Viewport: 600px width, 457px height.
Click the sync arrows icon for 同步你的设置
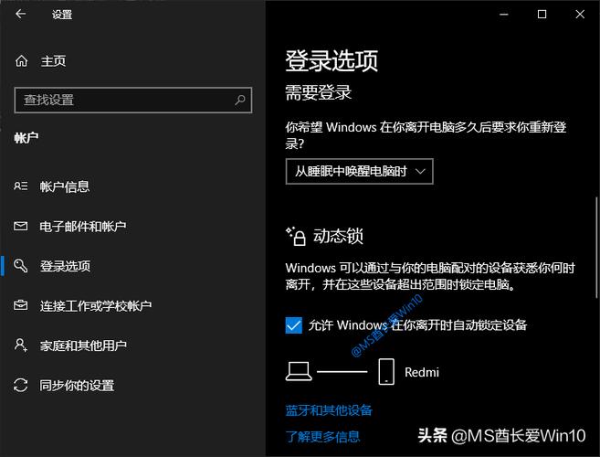coord(21,385)
